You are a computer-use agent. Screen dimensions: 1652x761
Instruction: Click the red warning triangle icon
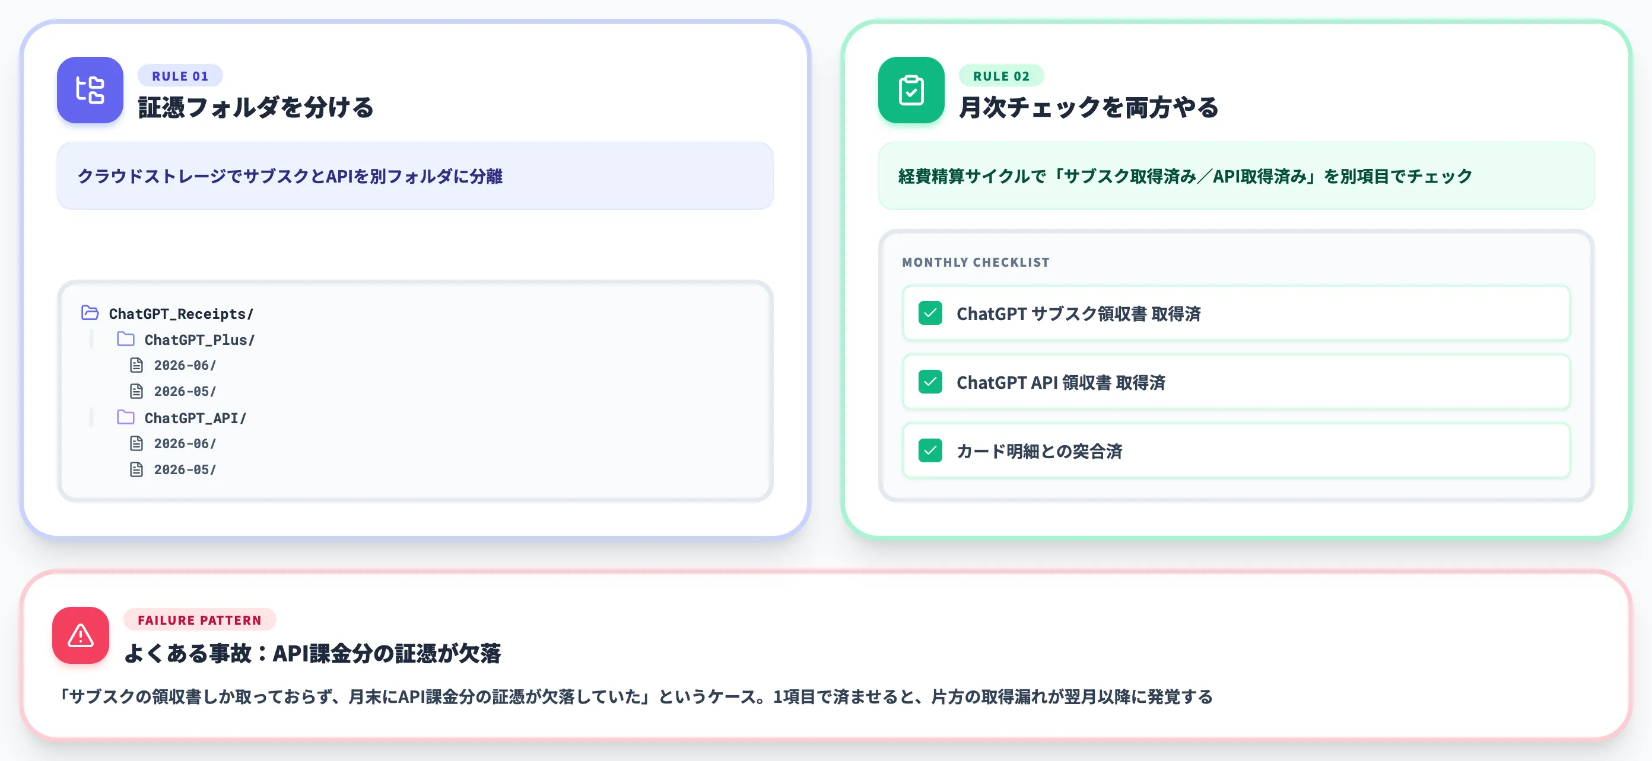(x=81, y=635)
